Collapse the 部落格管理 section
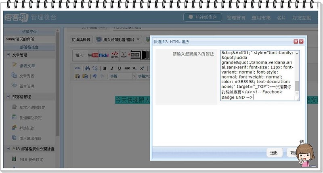The height and width of the screenshot is (173, 323). click(x=8, y=97)
